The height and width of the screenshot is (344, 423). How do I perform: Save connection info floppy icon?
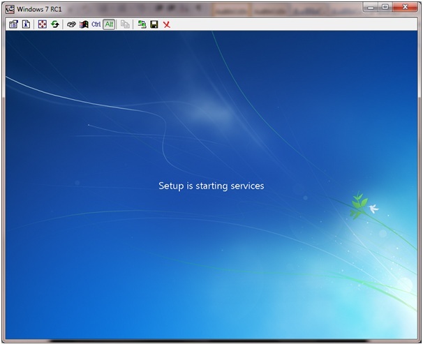tap(154, 24)
